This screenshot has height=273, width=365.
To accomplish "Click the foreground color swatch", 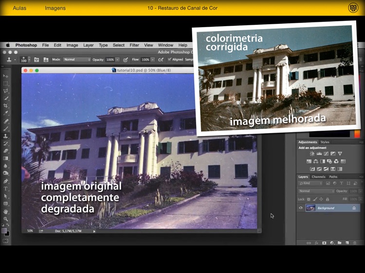I will (x=4, y=230).
